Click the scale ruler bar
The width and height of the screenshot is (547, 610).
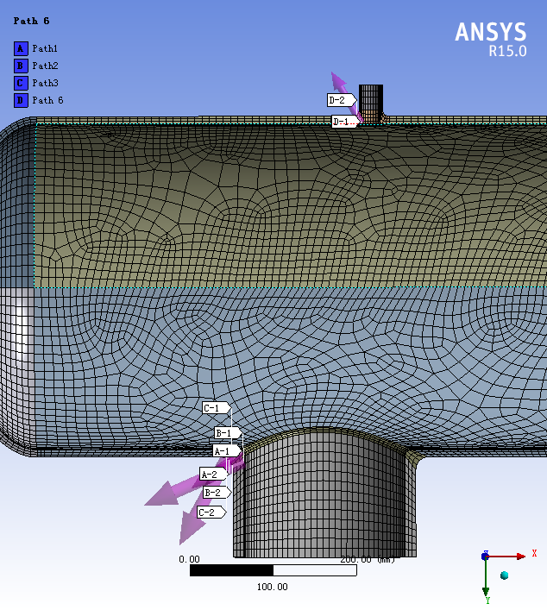click(x=273, y=570)
